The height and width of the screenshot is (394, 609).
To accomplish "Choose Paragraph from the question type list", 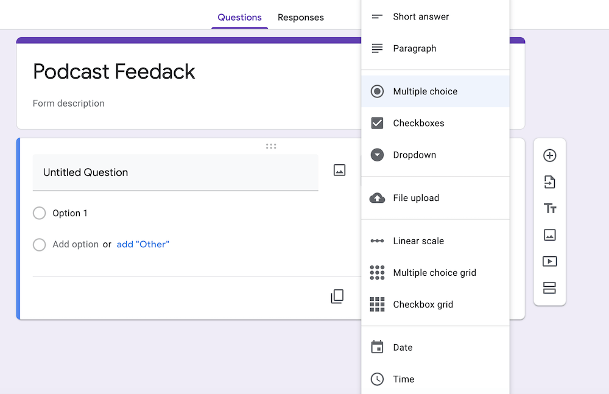I will coord(415,48).
